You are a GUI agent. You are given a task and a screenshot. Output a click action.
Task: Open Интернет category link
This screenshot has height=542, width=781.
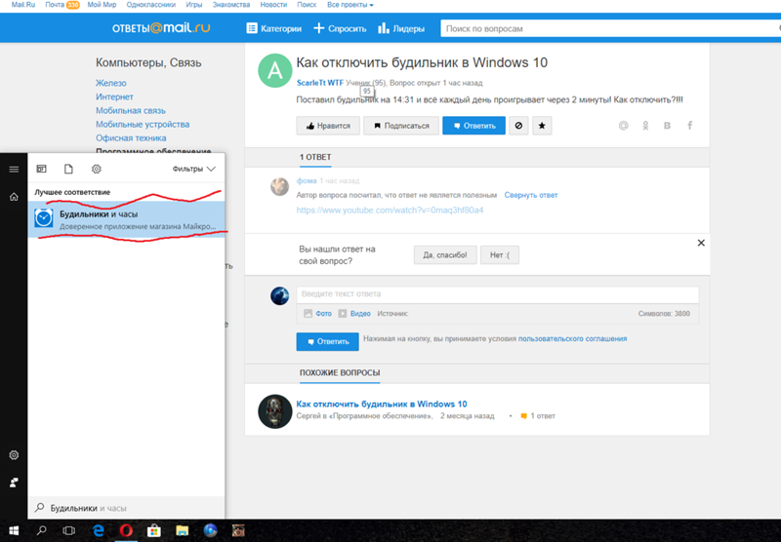coord(114,97)
